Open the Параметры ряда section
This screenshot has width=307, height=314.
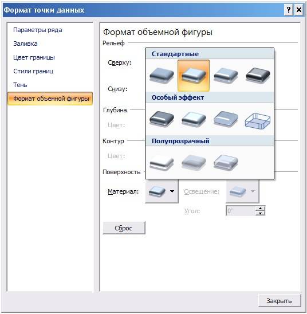pos(38,30)
